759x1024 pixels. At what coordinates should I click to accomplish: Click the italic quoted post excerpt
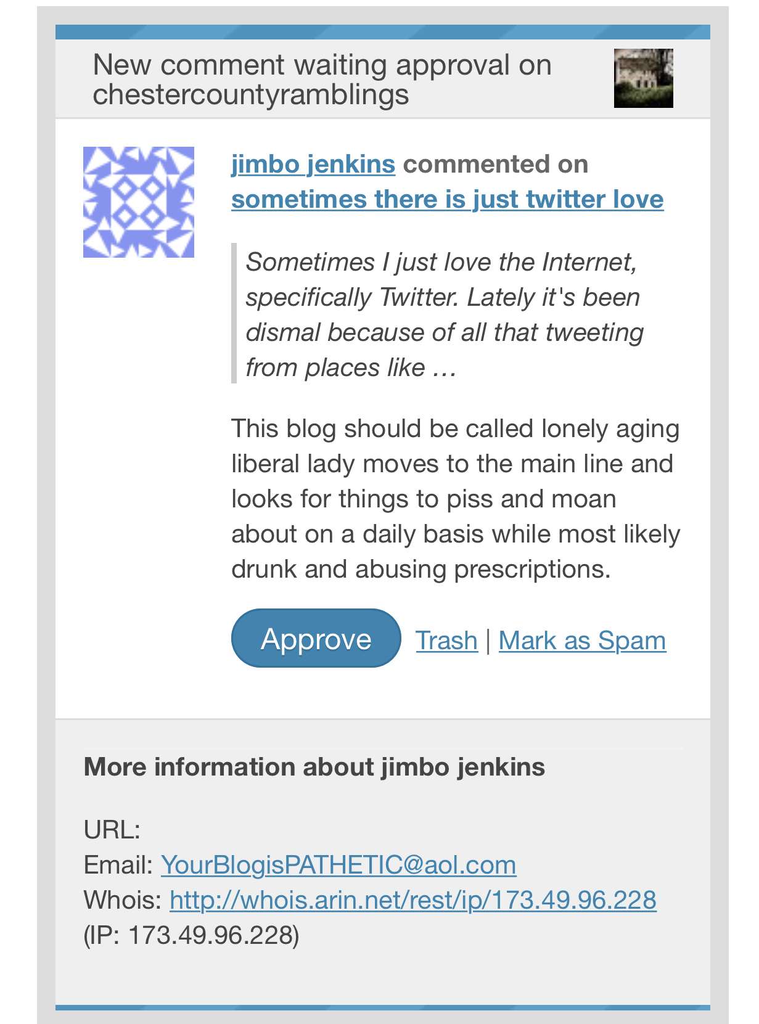444,314
